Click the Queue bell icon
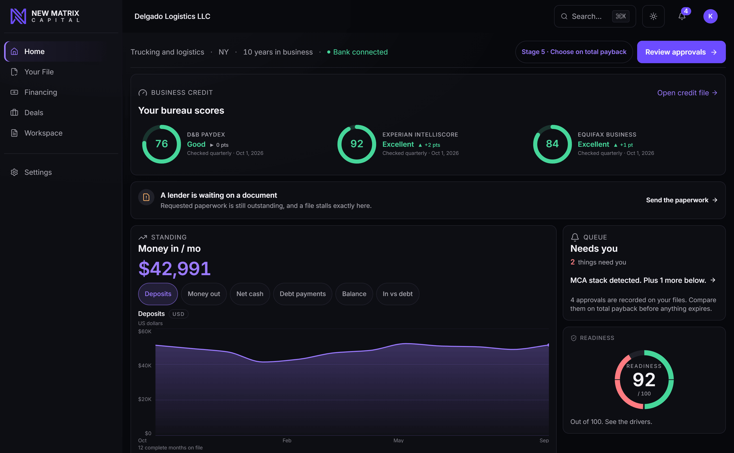The image size is (734, 453). point(574,237)
